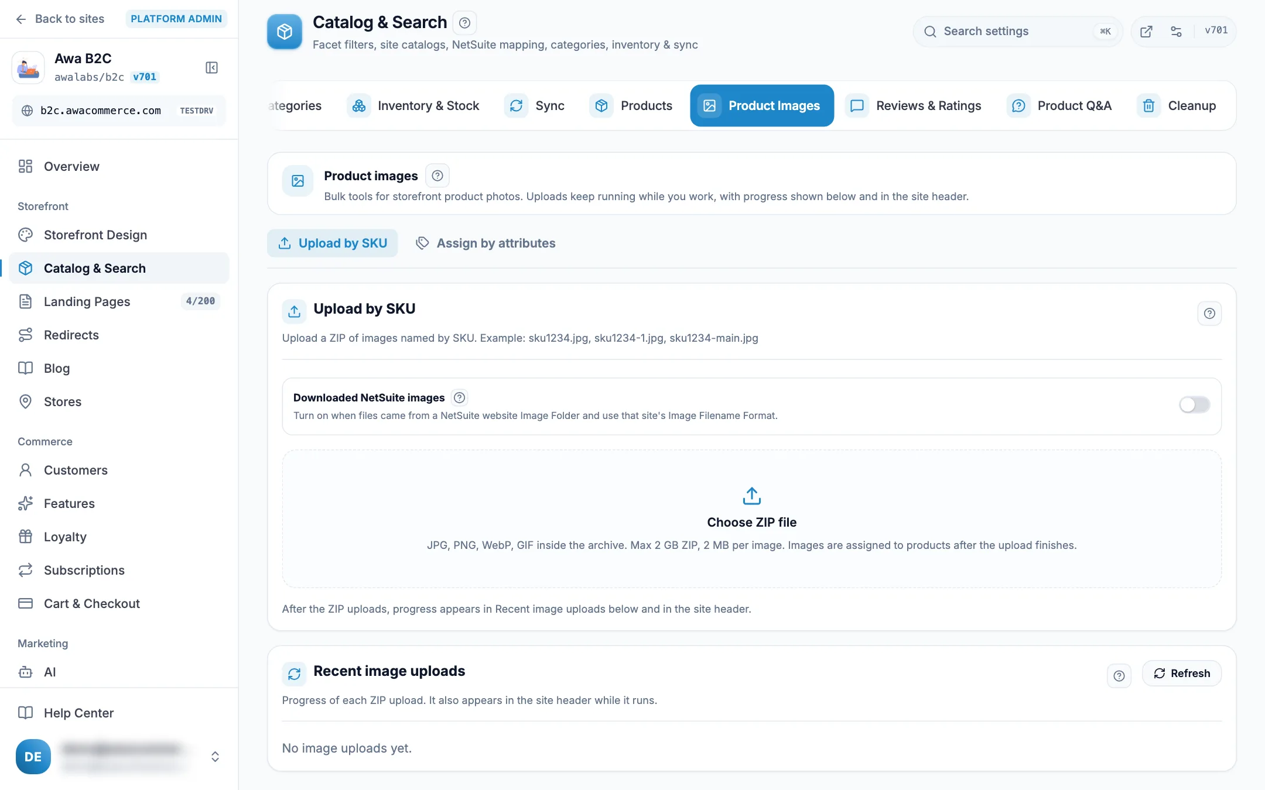Click the Subscriptions repeat icon

25,570
